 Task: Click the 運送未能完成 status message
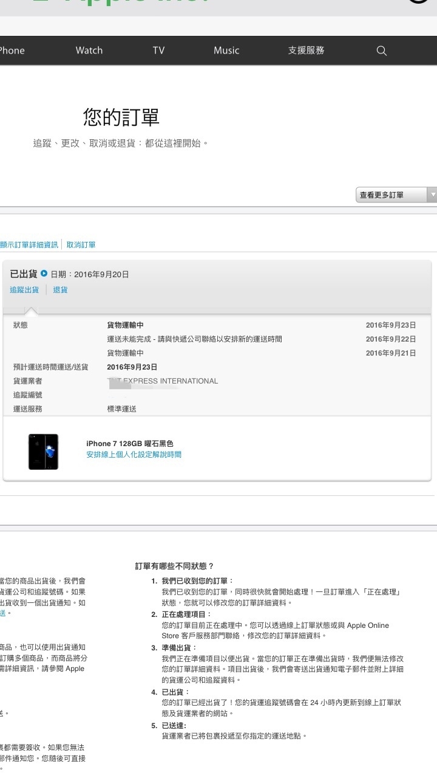(x=194, y=339)
